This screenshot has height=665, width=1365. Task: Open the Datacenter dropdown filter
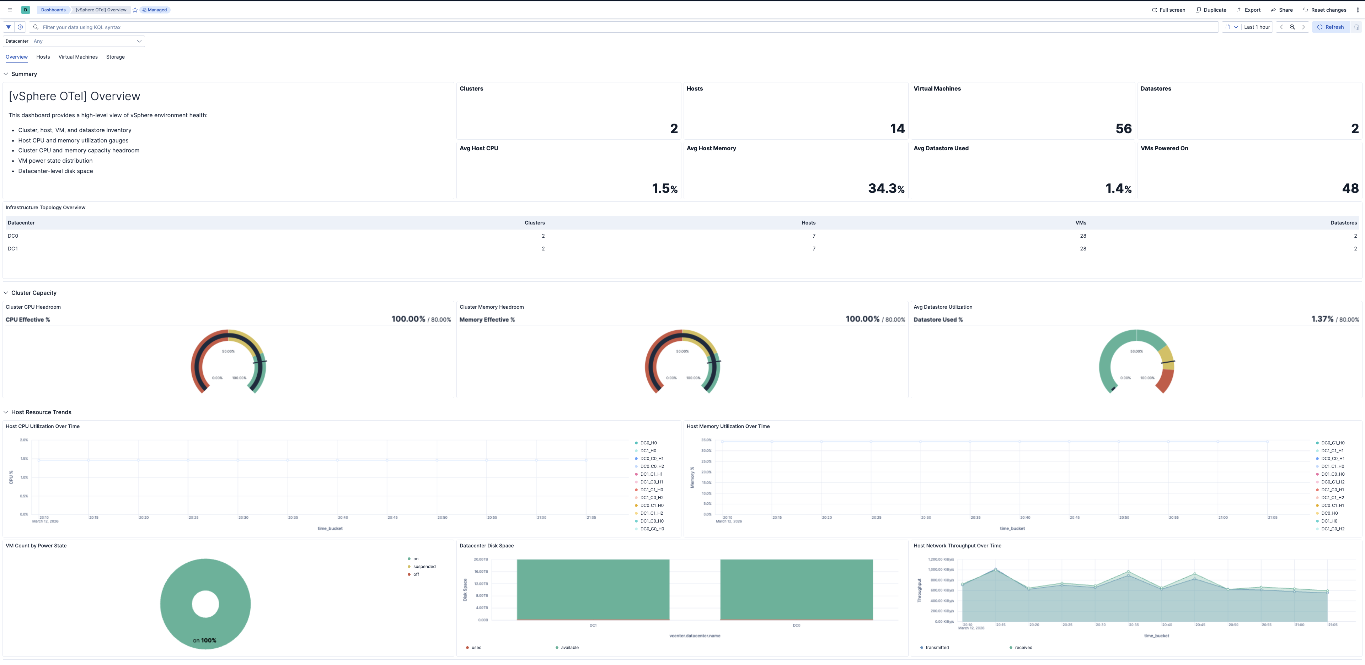[x=86, y=41]
